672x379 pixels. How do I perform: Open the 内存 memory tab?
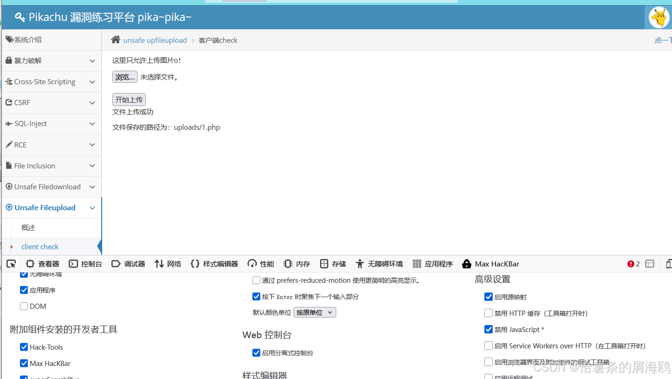click(296, 264)
